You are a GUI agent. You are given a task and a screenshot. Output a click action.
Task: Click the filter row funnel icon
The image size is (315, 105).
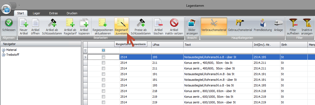(x=85, y=51)
